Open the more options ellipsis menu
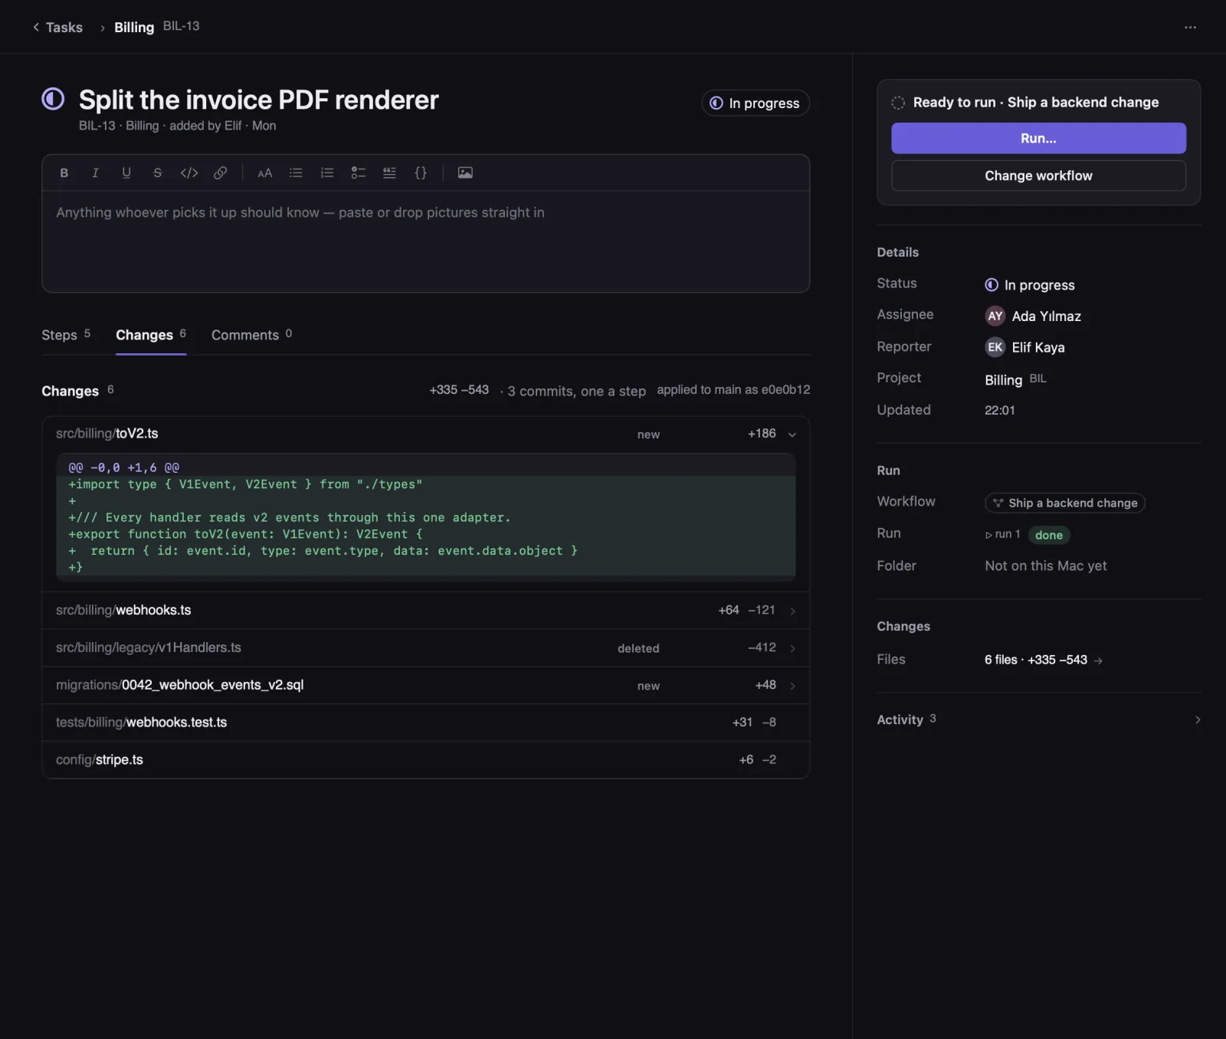This screenshot has height=1039, width=1226. coord(1190,28)
